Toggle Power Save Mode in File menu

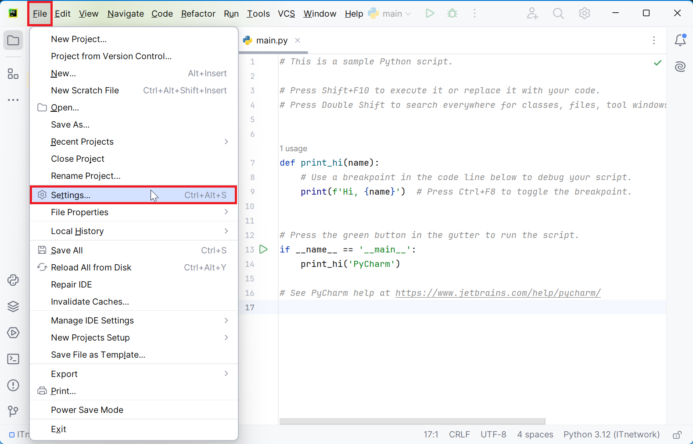87,410
